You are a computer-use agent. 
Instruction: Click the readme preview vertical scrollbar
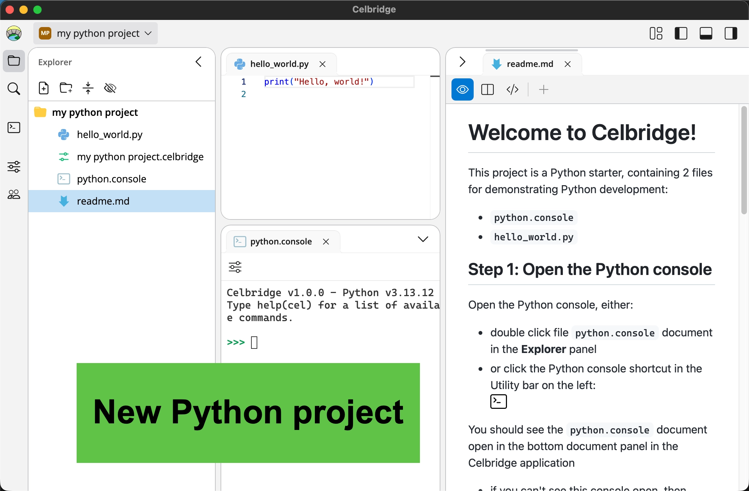click(x=744, y=160)
